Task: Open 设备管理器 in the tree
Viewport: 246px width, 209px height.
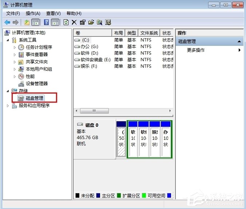Action: [37, 83]
